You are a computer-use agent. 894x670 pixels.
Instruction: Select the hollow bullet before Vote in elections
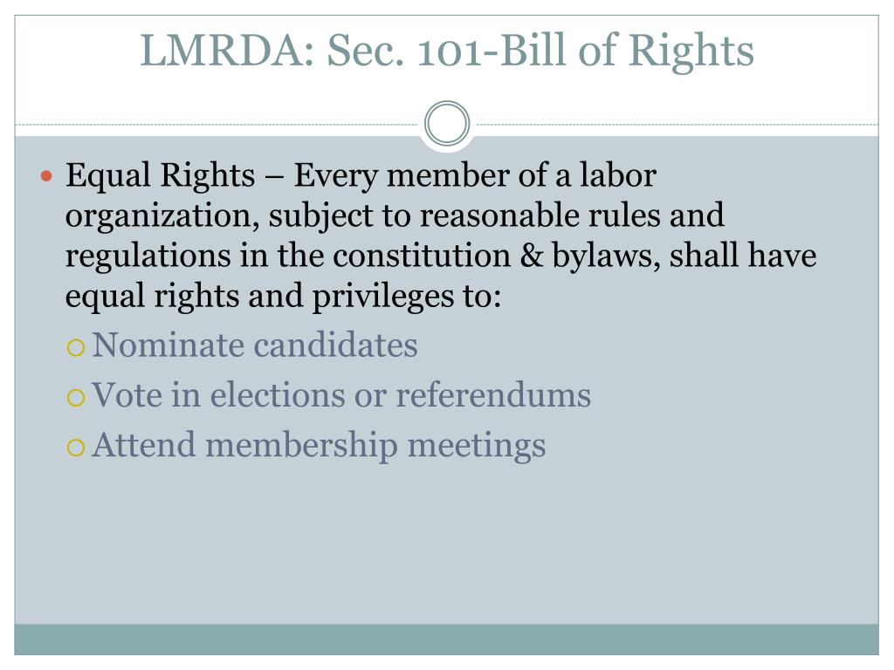[76, 397]
